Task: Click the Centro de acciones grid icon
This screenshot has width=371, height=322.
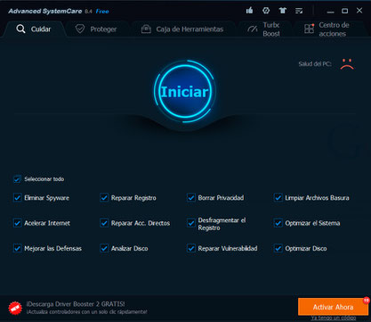Action: [309, 29]
